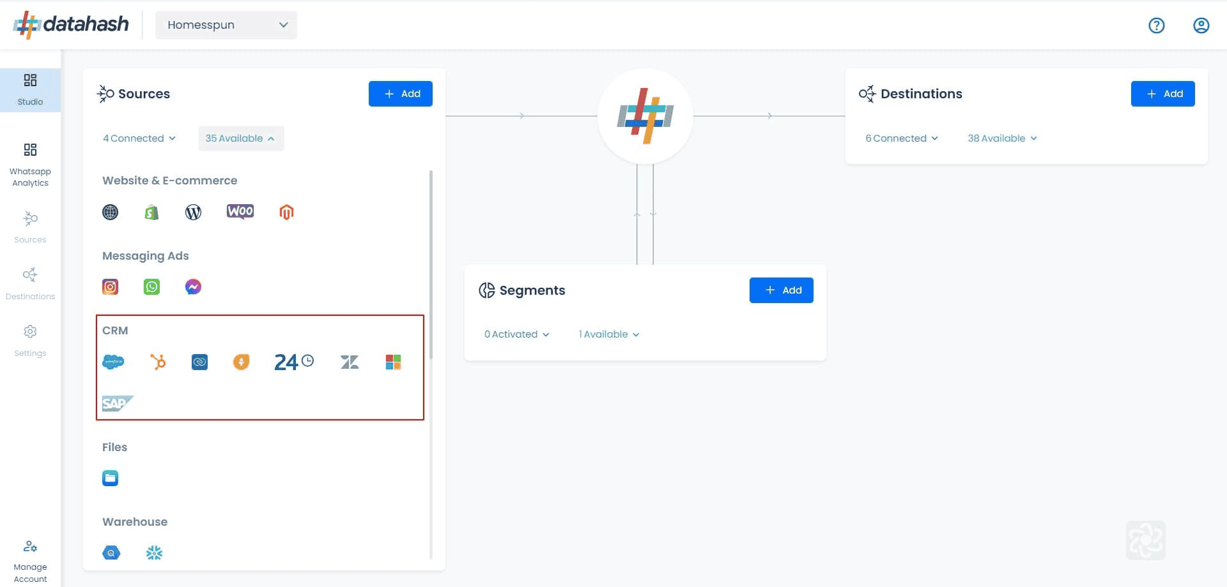
Task: Expand 0 Activated segments list
Action: (516, 334)
